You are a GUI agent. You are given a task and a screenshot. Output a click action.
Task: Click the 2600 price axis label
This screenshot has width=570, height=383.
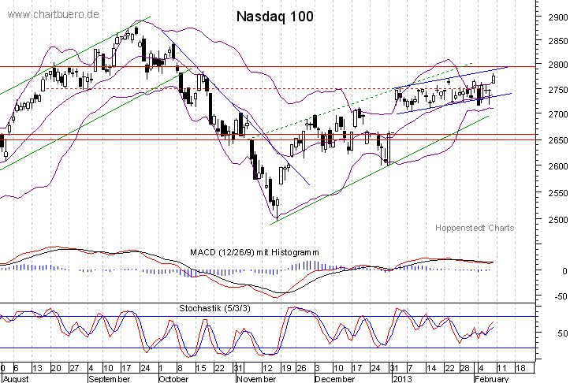tap(558, 166)
